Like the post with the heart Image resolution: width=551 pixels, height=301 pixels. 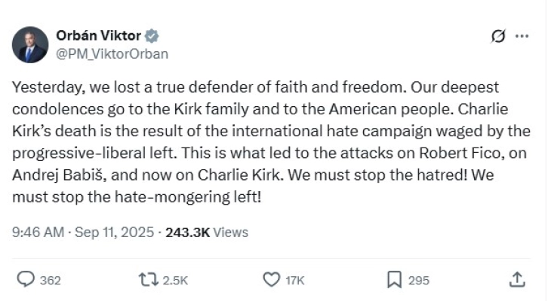tap(272, 280)
